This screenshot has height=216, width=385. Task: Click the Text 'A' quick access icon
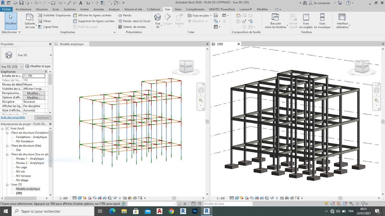(81, 3)
